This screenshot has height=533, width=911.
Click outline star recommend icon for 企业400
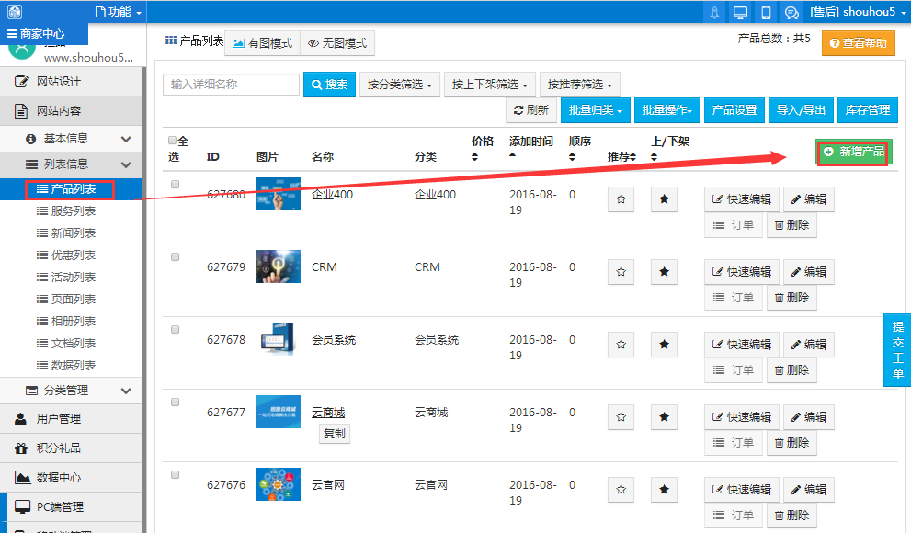pyautogui.click(x=621, y=199)
